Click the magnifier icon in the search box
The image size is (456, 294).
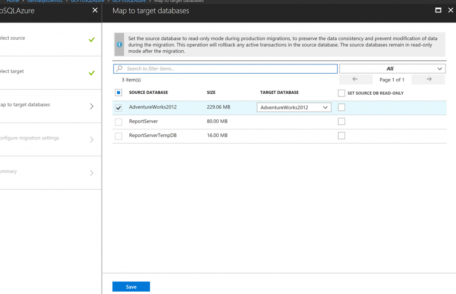click(119, 69)
